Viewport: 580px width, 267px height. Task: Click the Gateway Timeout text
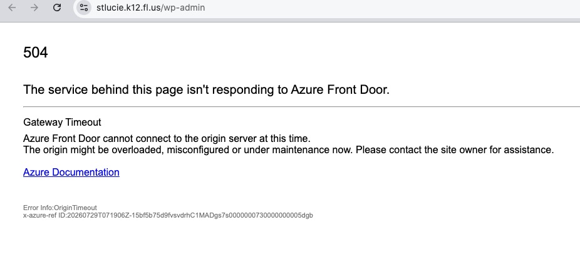coord(62,122)
